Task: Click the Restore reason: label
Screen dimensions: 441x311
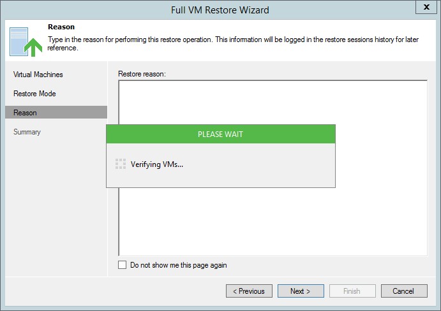Action: (142, 74)
